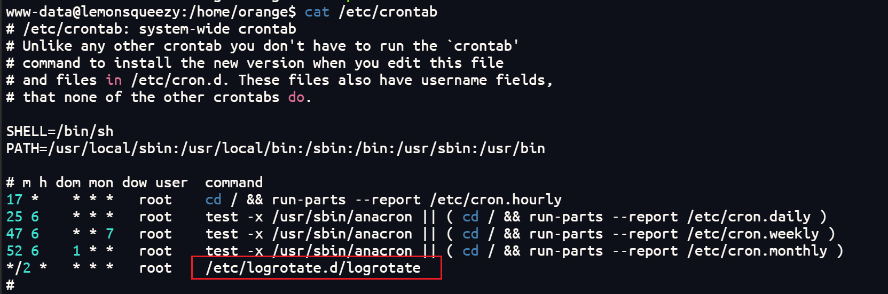Click the /etc/cron.d. text in comment
The width and height of the screenshot is (888, 294).
[x=180, y=80]
